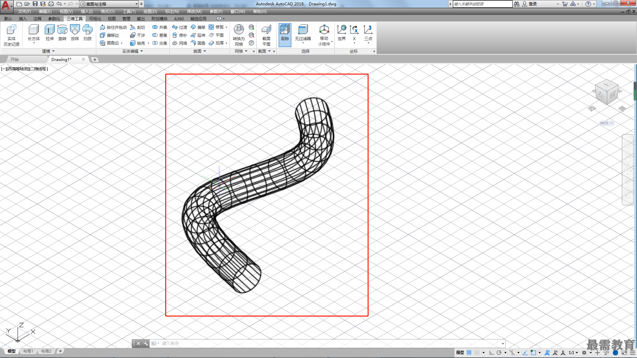Toggle 实体历史记录 solid history
This screenshot has width=637, height=358.
click(12, 35)
